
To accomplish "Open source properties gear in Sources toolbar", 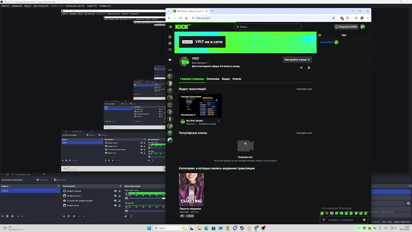I will pos(74,216).
